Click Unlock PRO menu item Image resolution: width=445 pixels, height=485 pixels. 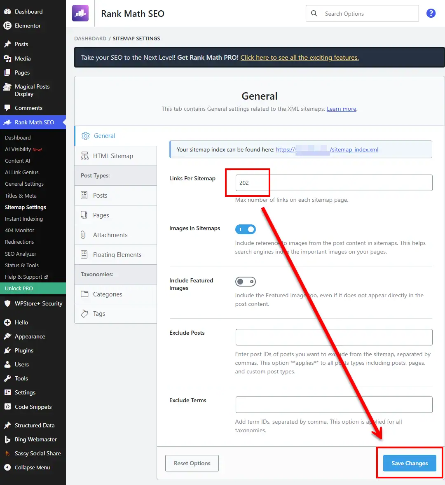click(x=33, y=288)
